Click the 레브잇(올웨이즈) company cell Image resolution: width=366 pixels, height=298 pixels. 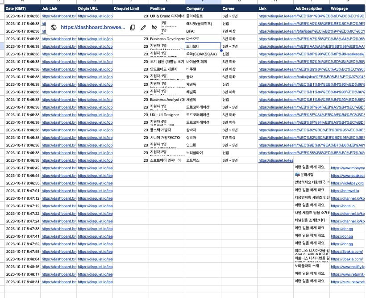point(203,24)
